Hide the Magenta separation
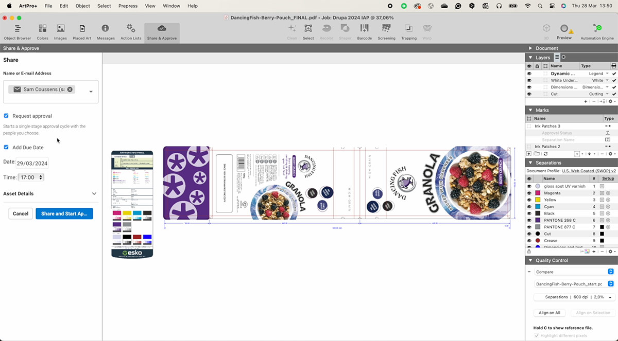 pos(529,193)
